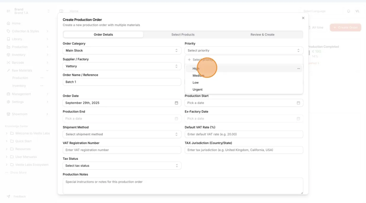Open the Supplier / Factory dropdown
This screenshot has height=203, width=366.
point(122,66)
